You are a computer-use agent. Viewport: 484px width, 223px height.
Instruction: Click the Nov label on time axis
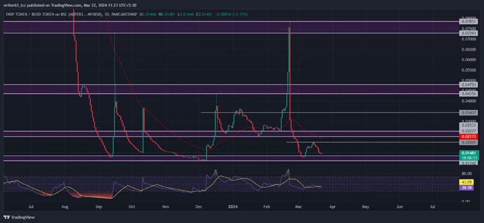166,206
